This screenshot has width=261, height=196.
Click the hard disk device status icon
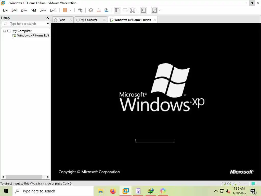point(224,183)
